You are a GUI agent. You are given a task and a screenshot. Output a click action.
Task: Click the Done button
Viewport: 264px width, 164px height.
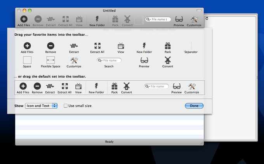(194, 106)
